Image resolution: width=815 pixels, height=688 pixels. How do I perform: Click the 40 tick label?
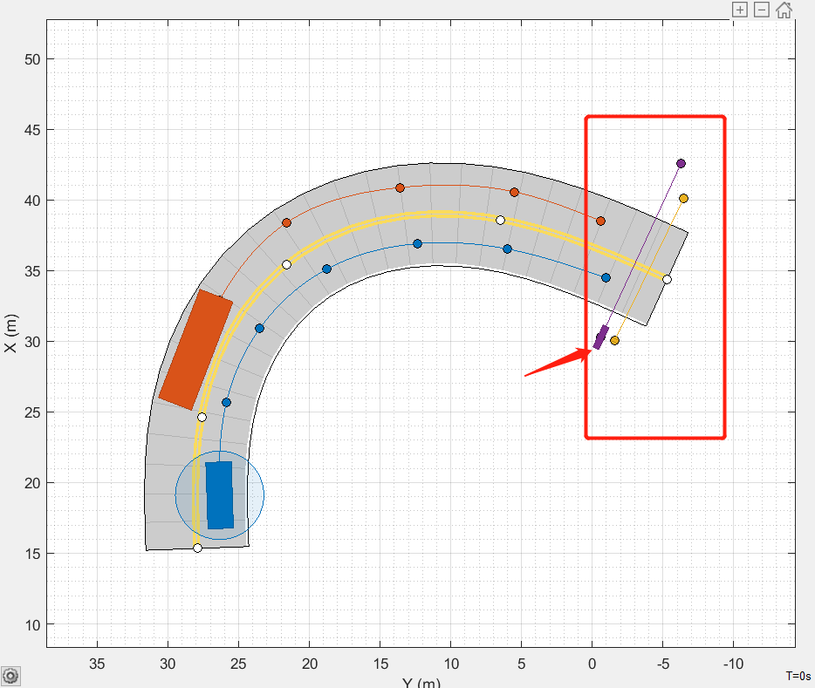point(32,201)
